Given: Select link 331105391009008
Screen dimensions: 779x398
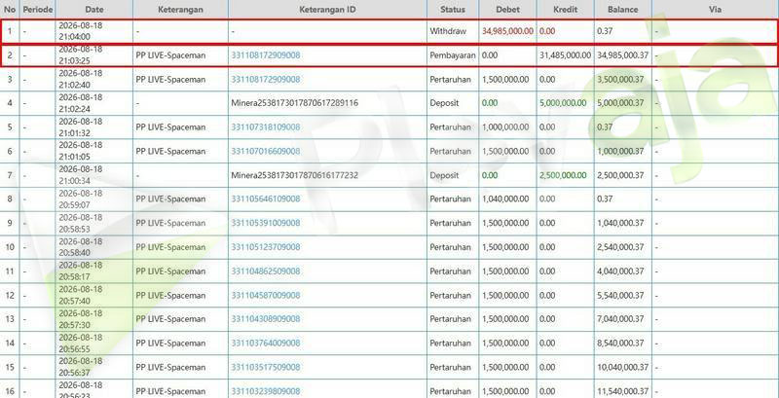Looking at the screenshot, I should pyautogui.click(x=265, y=223).
